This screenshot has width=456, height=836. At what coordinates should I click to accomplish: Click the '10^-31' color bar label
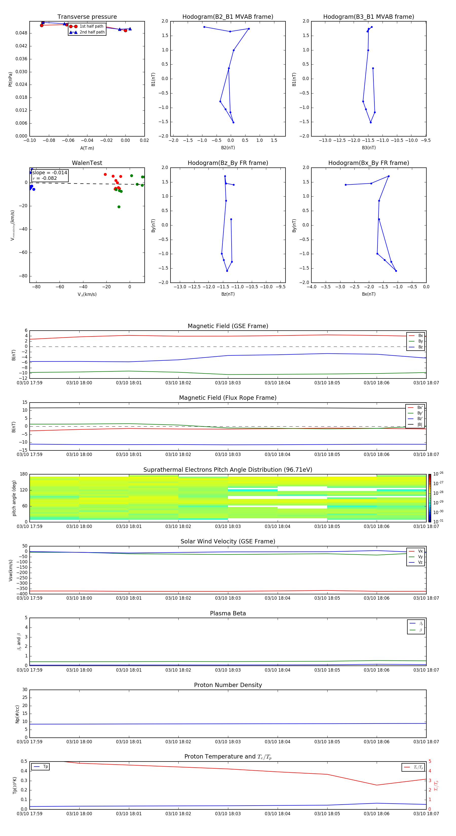[x=438, y=522]
